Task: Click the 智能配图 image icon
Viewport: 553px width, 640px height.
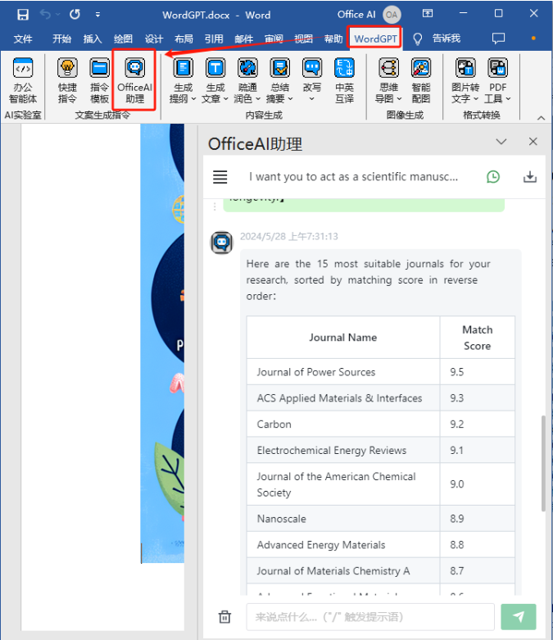Action: point(421,68)
